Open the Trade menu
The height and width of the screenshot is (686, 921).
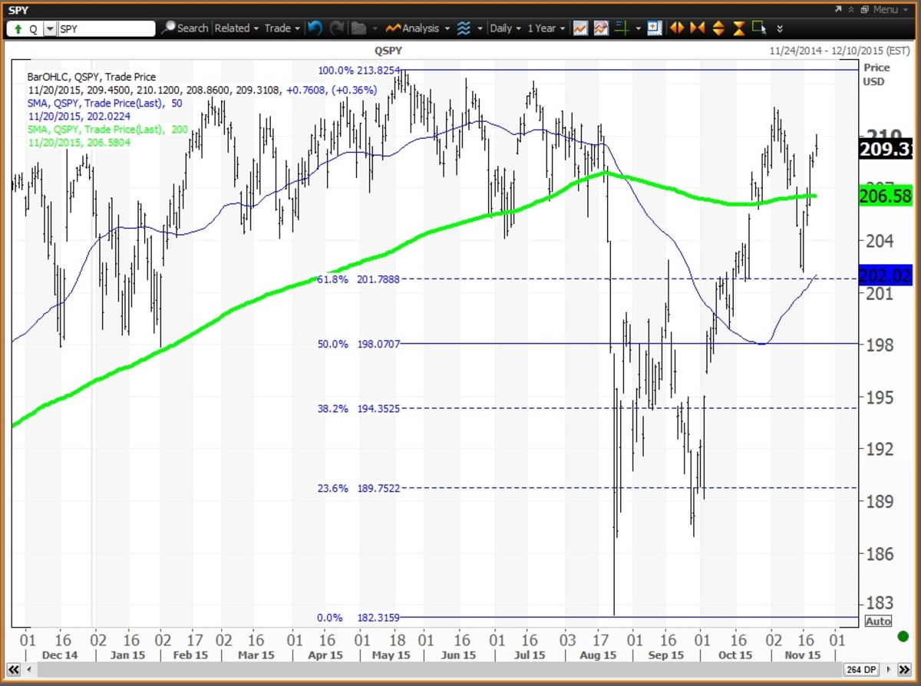click(282, 28)
